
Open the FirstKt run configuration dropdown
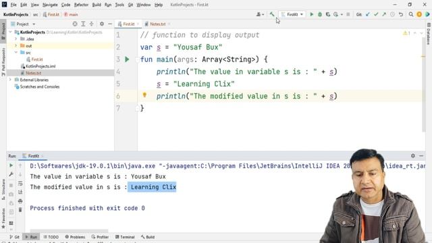[292, 14]
